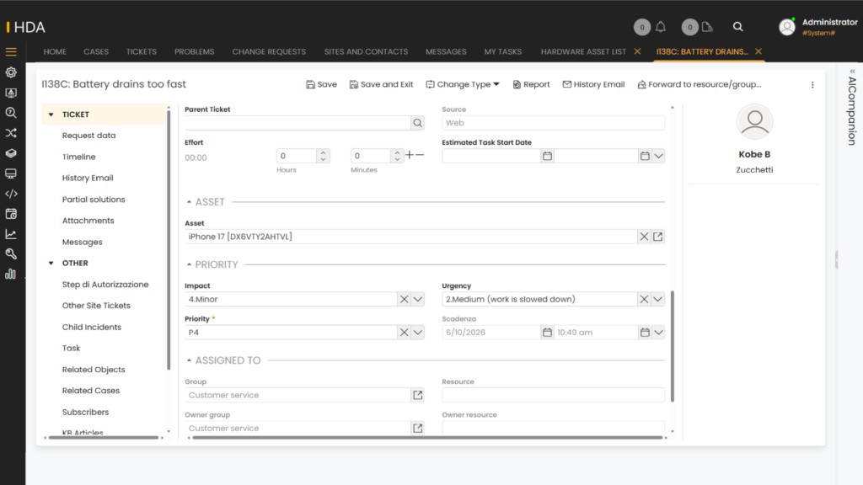863x485 pixels.
Task: Open the more options kebab menu
Action: [812, 85]
